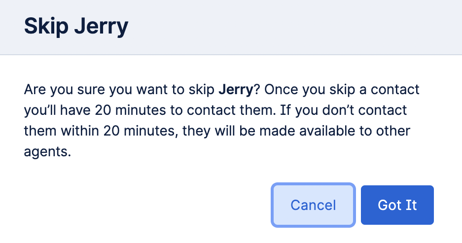
Task: Click the "Skip Jerry" dialog title
Action: click(76, 26)
